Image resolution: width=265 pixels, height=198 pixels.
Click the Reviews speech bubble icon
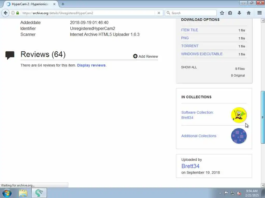[10, 55]
